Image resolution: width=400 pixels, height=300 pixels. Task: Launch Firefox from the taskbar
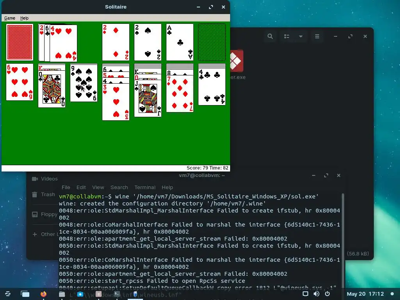(44, 294)
